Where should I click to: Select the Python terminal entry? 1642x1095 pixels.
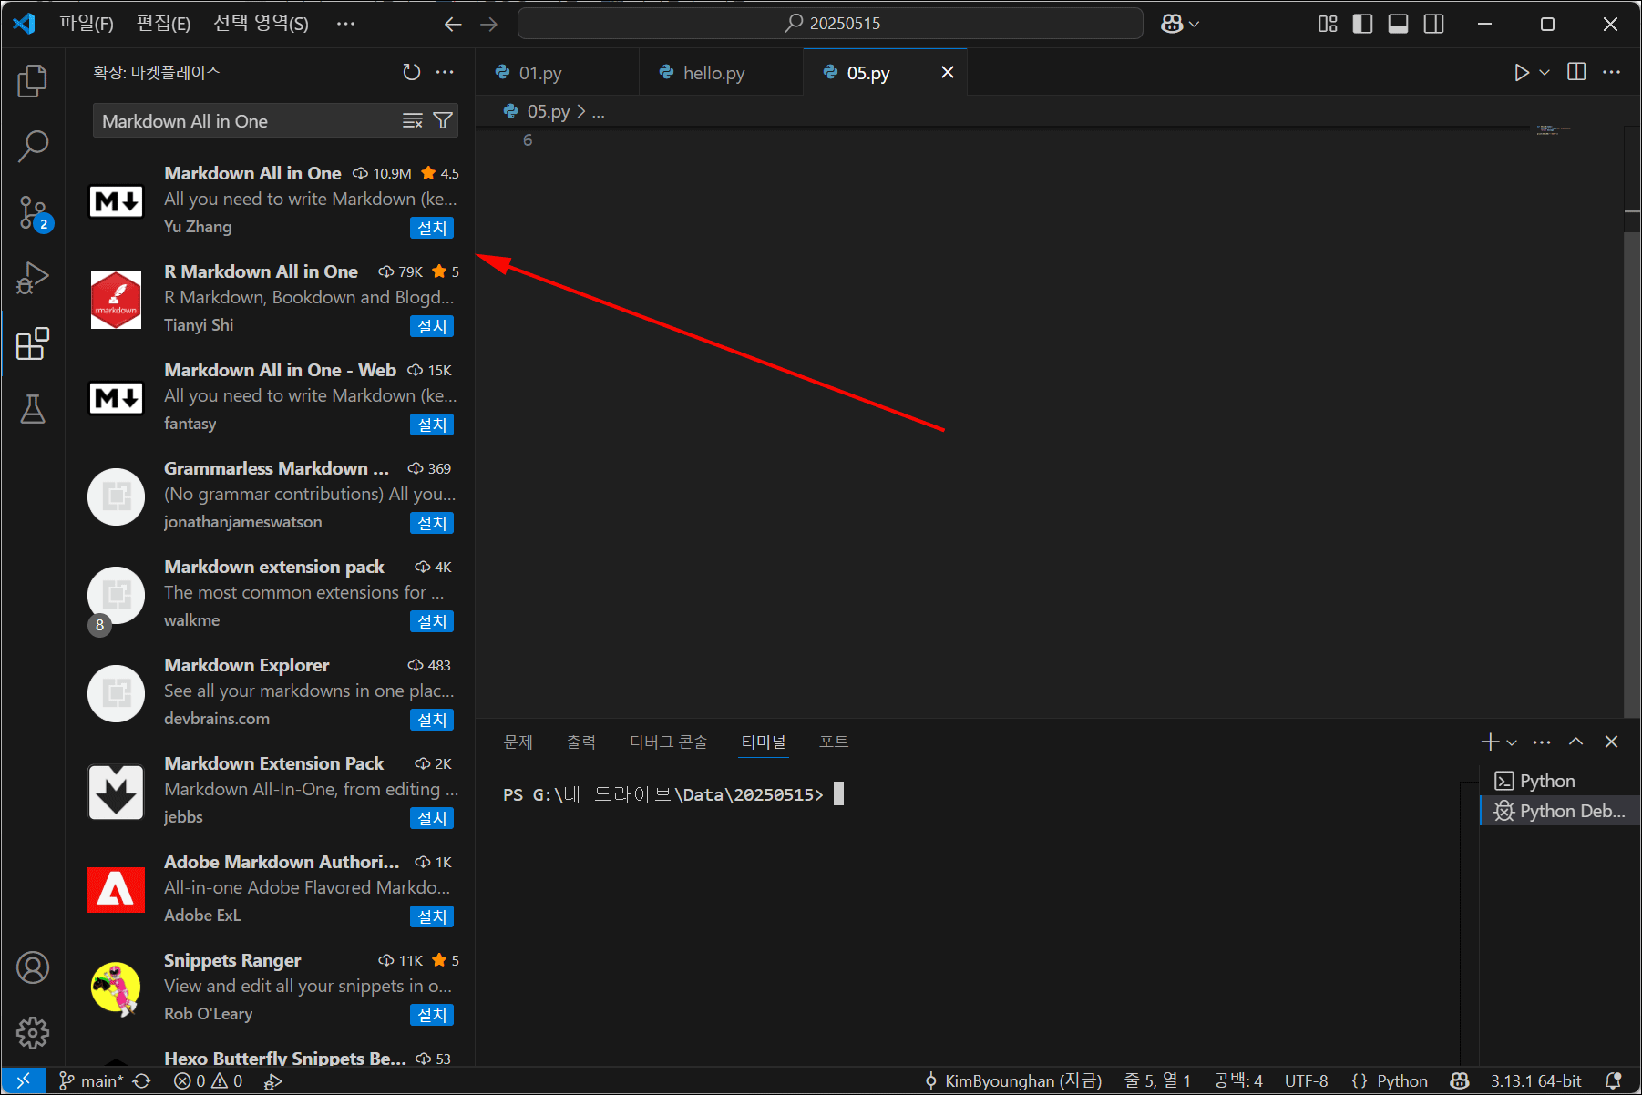click(1559, 781)
